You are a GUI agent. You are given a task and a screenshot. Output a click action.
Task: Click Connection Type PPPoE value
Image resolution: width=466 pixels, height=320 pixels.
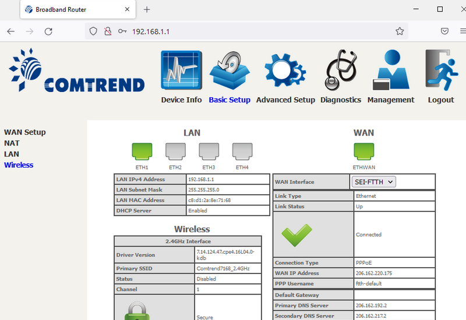363,263
